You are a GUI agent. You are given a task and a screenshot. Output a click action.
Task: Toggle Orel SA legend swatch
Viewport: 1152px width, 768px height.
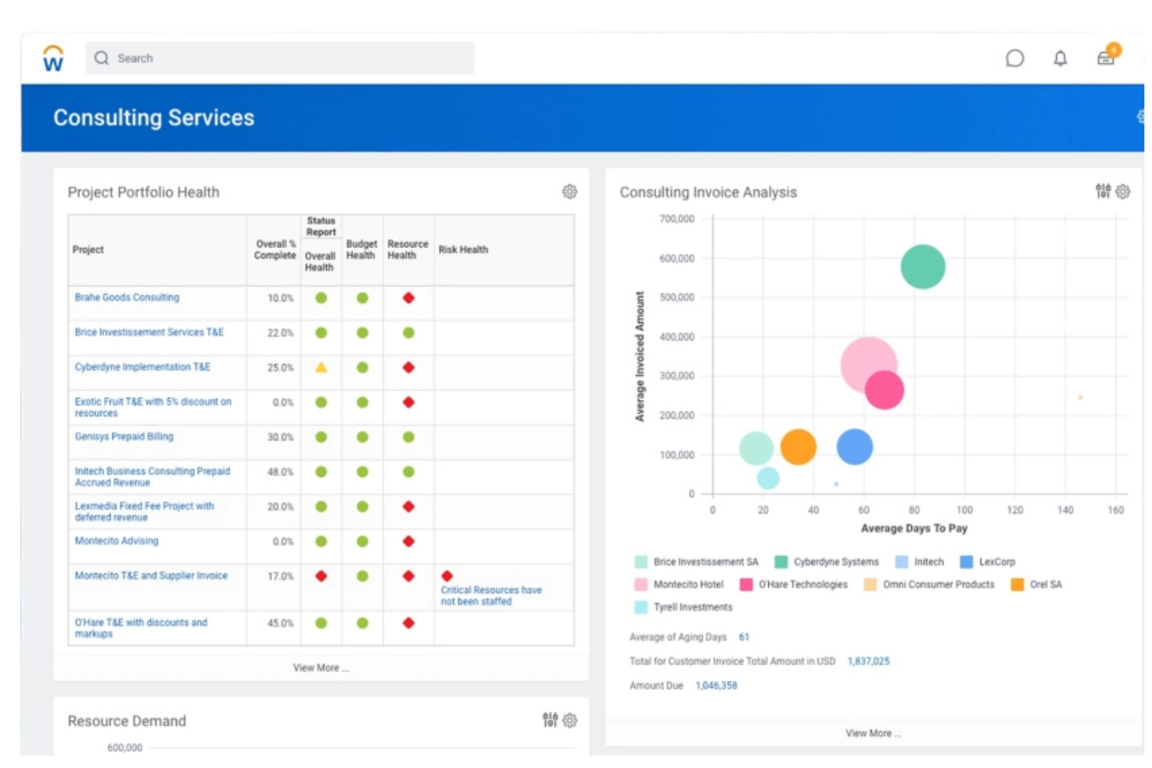point(1017,584)
